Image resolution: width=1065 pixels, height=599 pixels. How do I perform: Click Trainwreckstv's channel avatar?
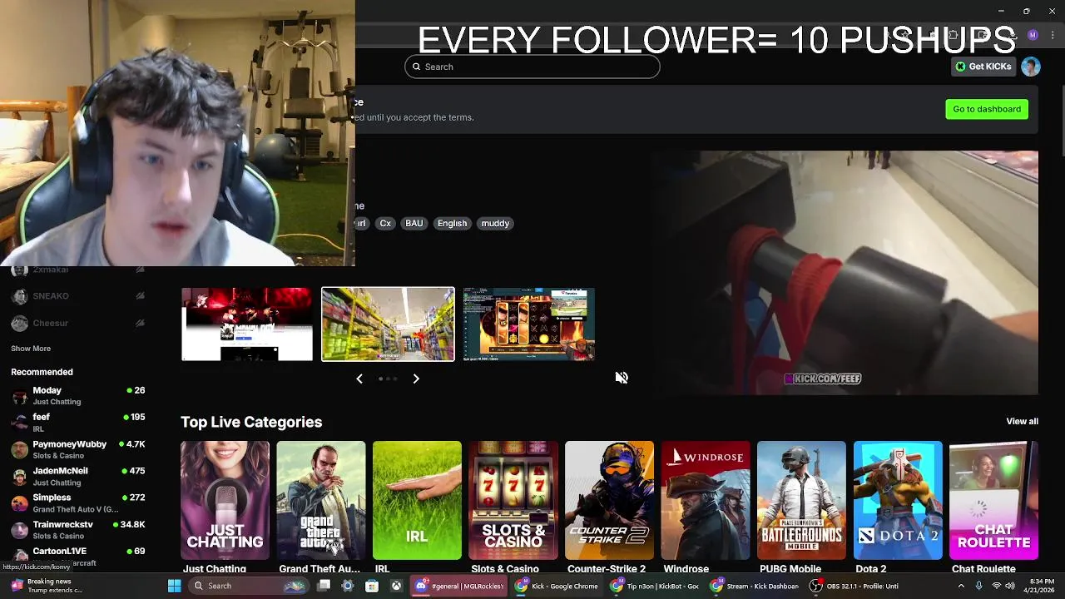(x=19, y=530)
